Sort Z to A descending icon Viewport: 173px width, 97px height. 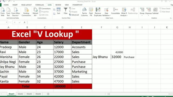[54, 14]
